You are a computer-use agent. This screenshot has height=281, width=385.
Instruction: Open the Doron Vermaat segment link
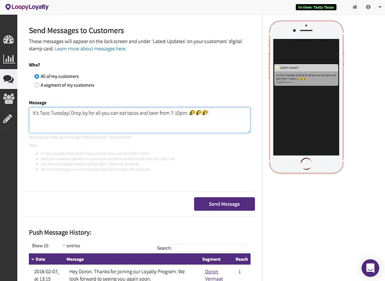pos(214,275)
